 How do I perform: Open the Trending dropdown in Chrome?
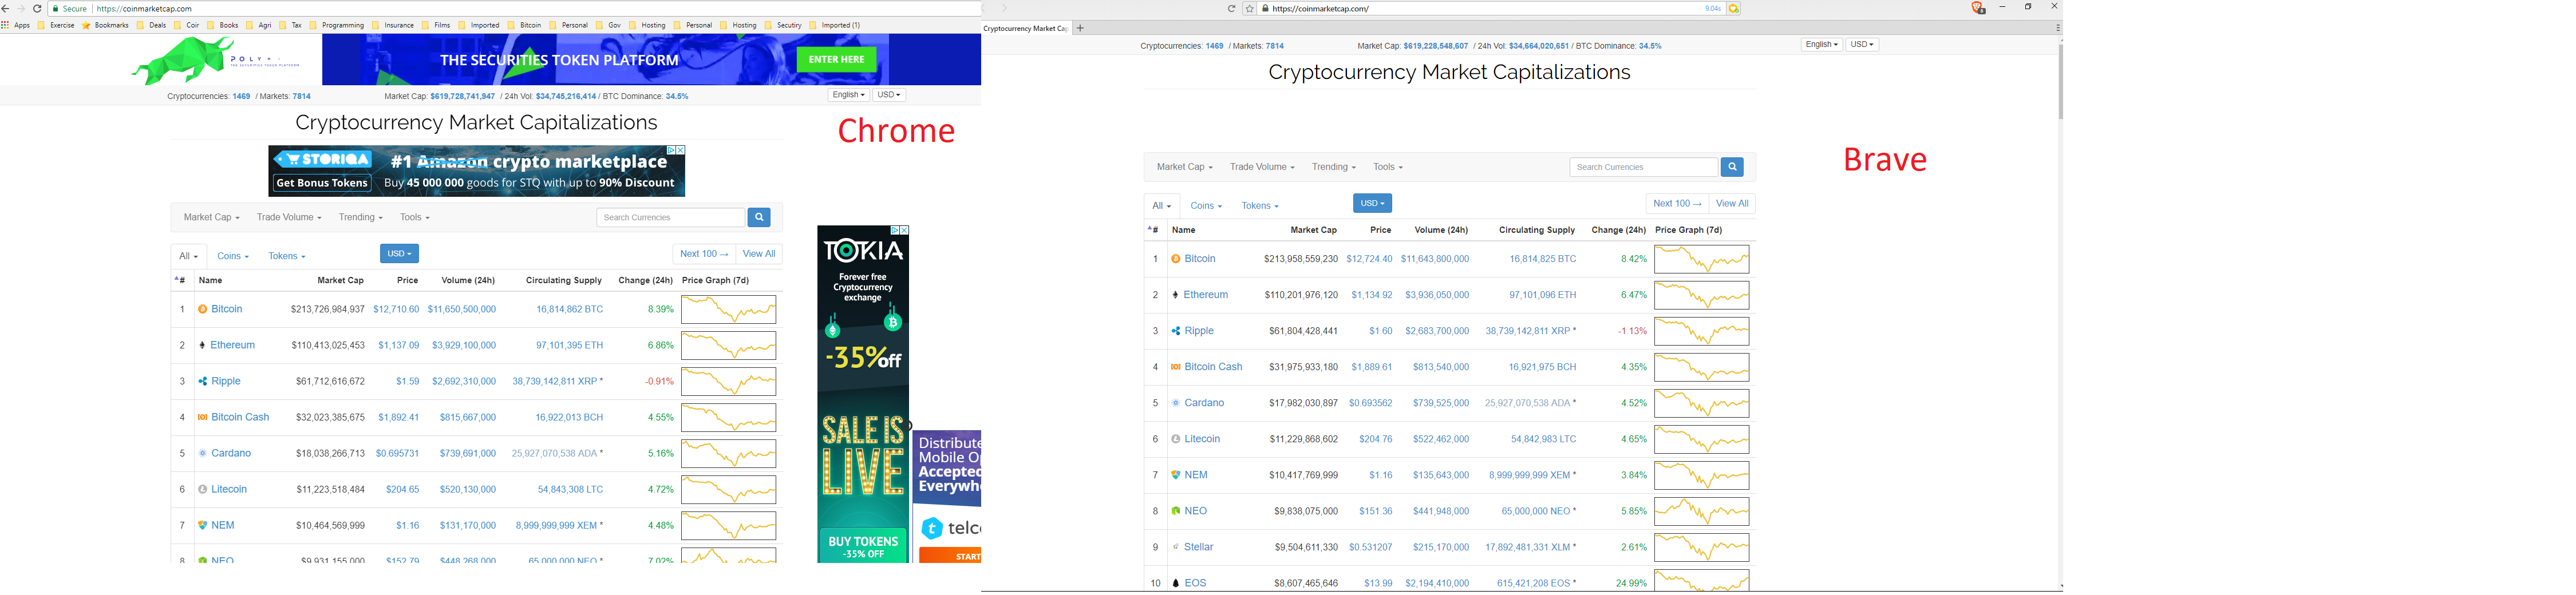click(360, 218)
